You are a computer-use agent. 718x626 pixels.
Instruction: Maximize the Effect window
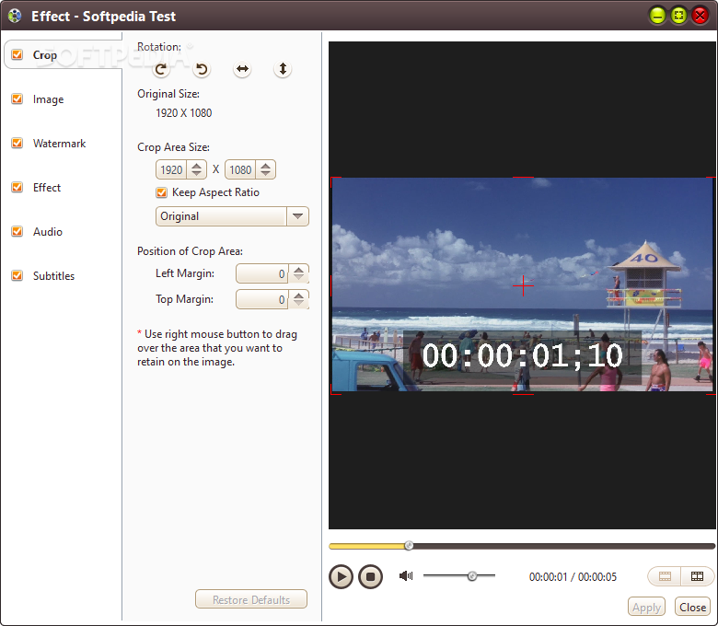678,16
